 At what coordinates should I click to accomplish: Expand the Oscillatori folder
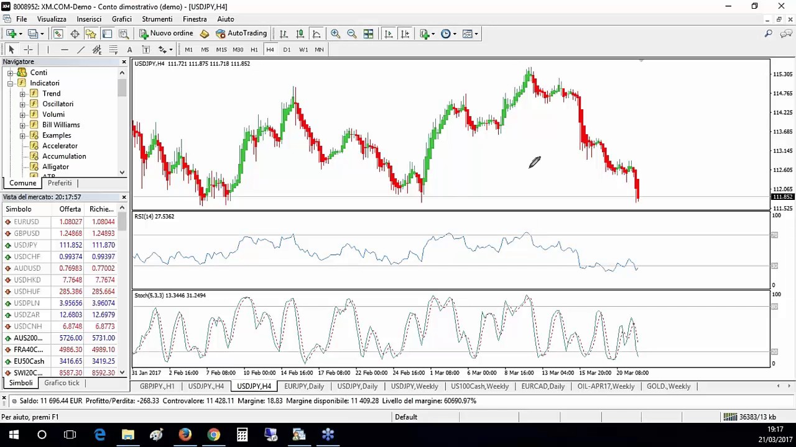coord(22,104)
